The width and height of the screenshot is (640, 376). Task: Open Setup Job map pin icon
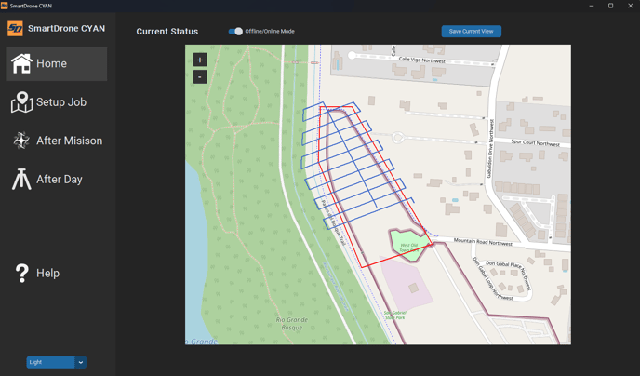21,102
